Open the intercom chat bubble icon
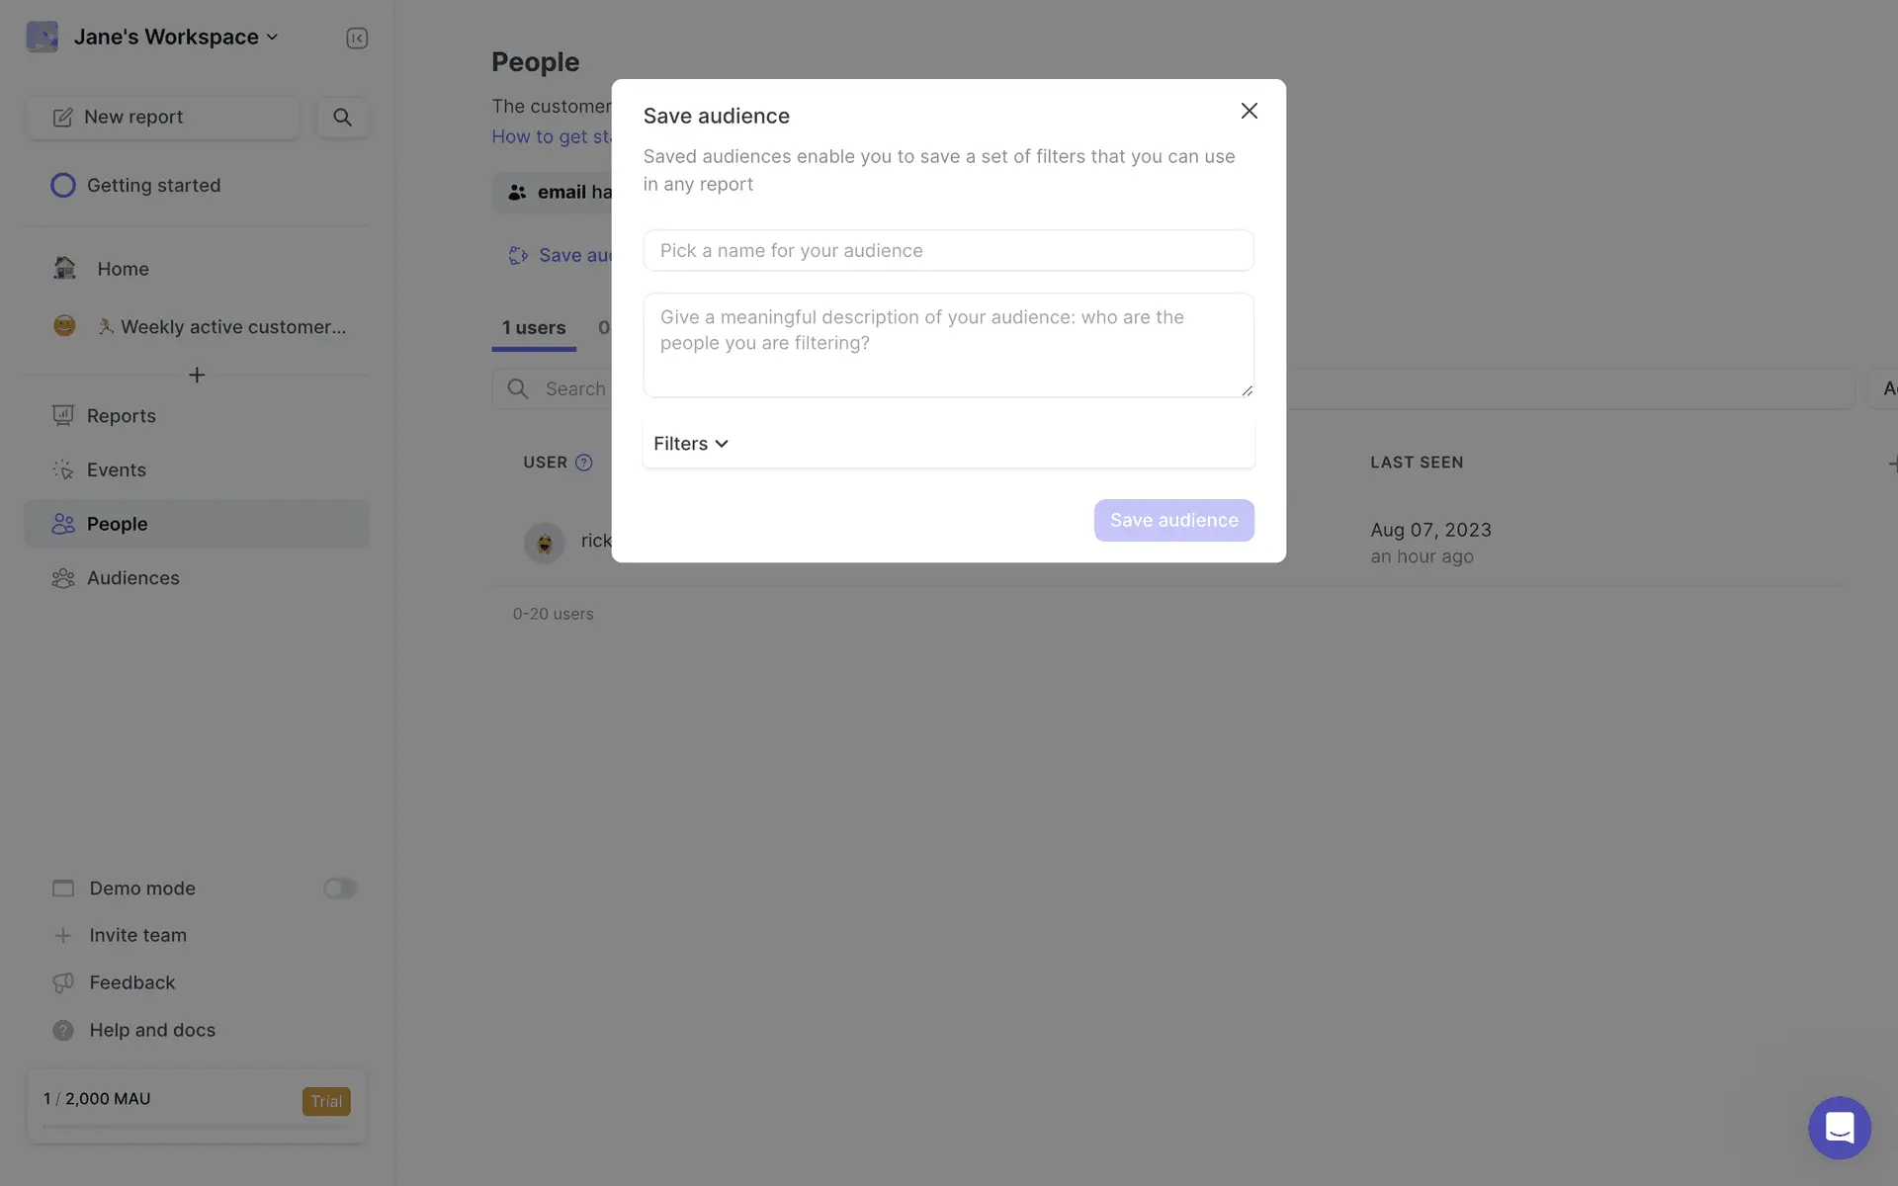The height and width of the screenshot is (1186, 1898). click(1839, 1127)
